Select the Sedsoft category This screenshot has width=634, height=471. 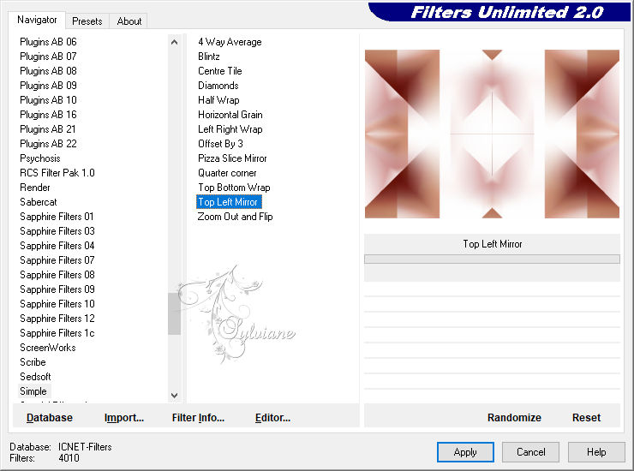click(x=35, y=377)
